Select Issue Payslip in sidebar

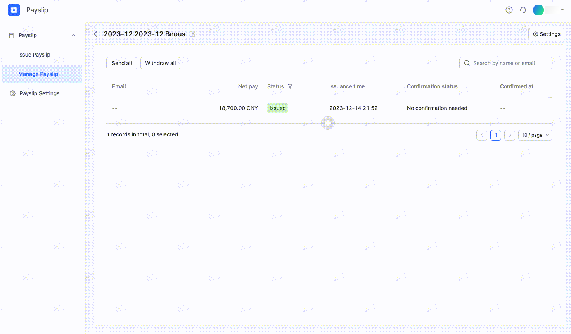pyautogui.click(x=34, y=55)
